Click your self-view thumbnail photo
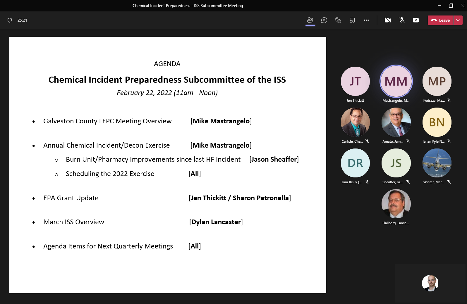467x304 pixels. pyautogui.click(x=430, y=283)
